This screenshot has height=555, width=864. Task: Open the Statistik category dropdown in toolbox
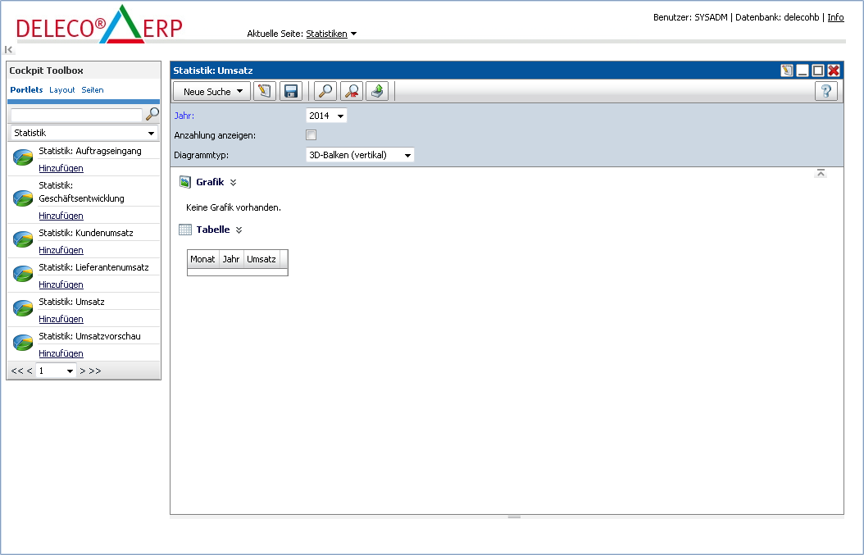click(84, 133)
